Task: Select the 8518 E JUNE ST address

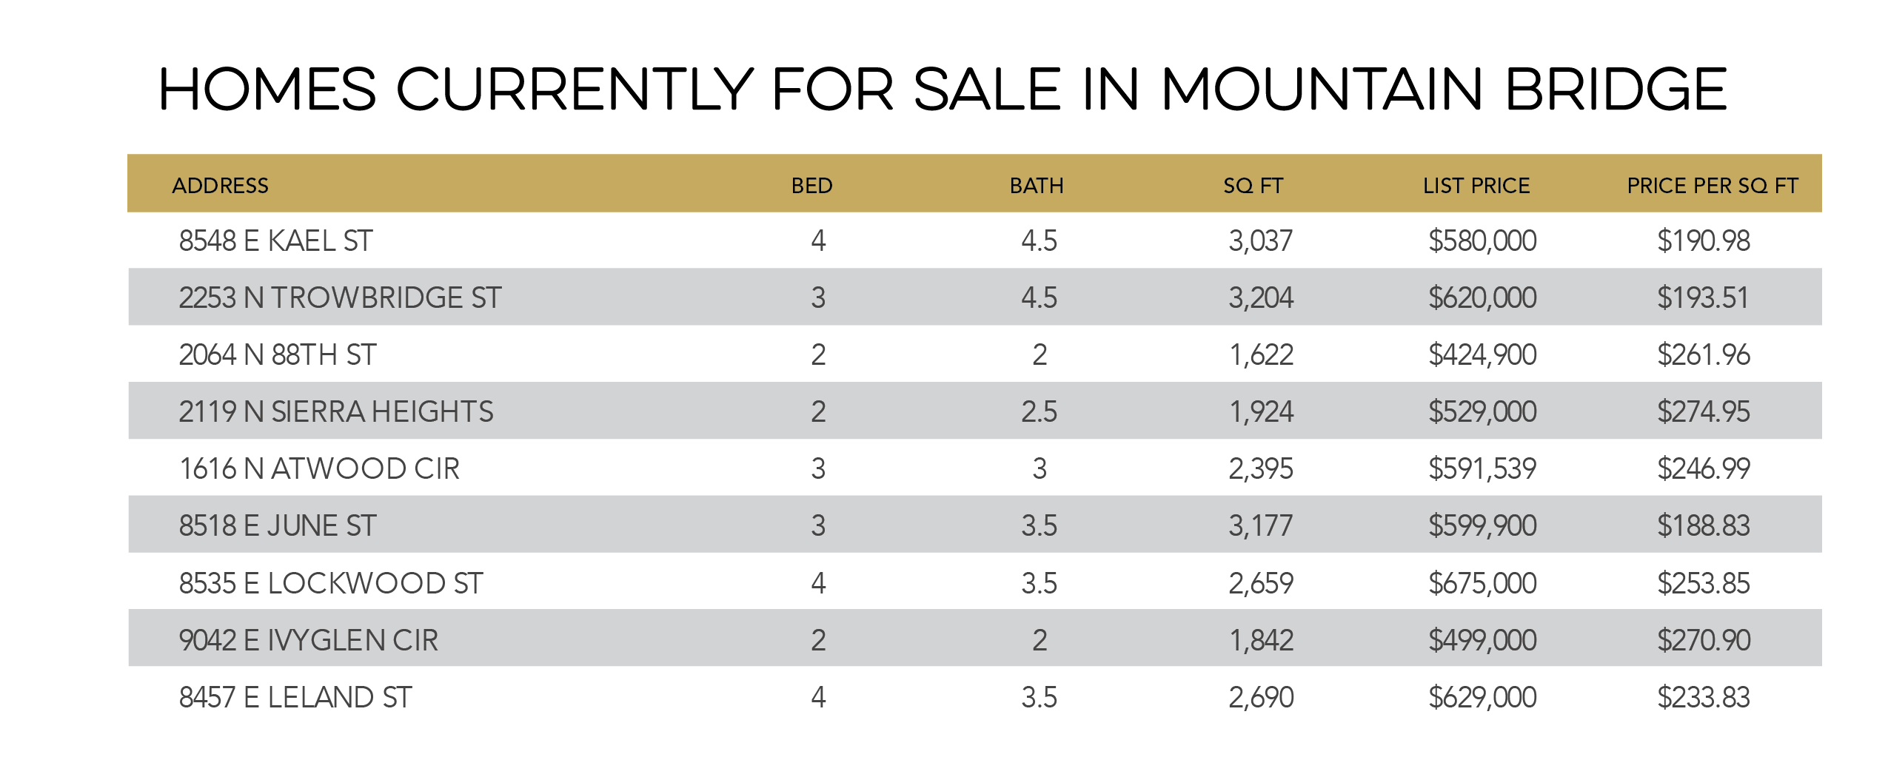Action: click(278, 525)
